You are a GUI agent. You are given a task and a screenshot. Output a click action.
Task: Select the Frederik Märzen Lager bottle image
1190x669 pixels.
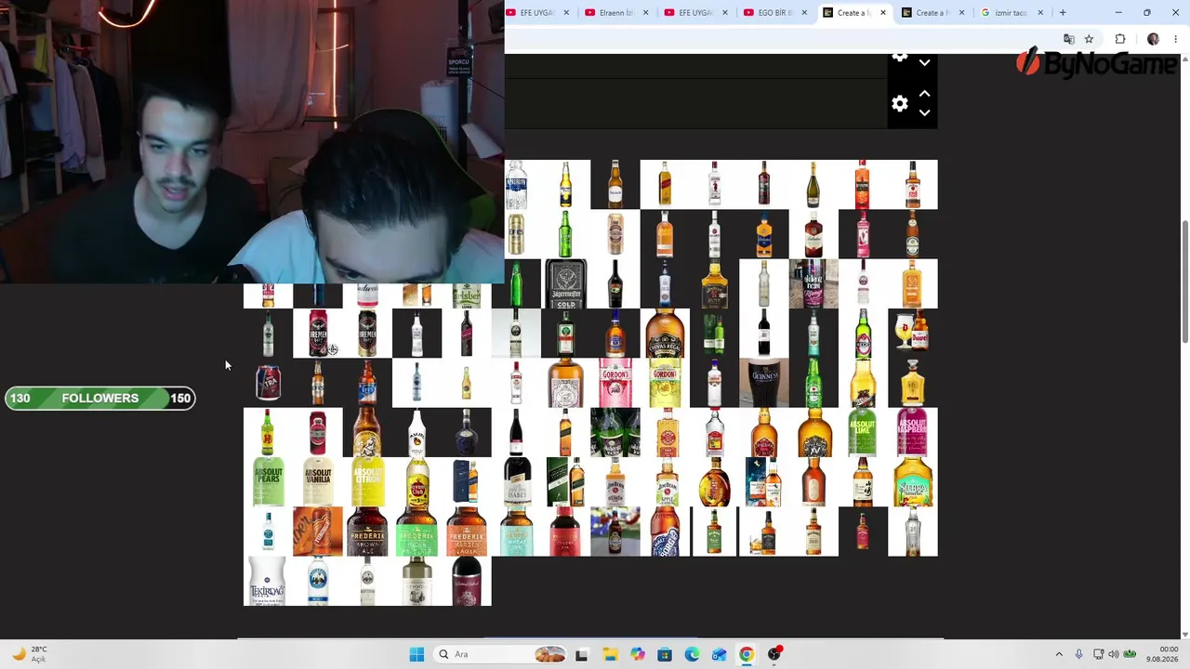tap(467, 531)
